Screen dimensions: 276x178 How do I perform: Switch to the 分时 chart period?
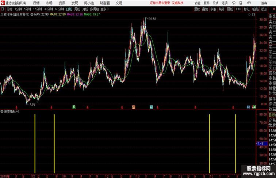[9, 9]
